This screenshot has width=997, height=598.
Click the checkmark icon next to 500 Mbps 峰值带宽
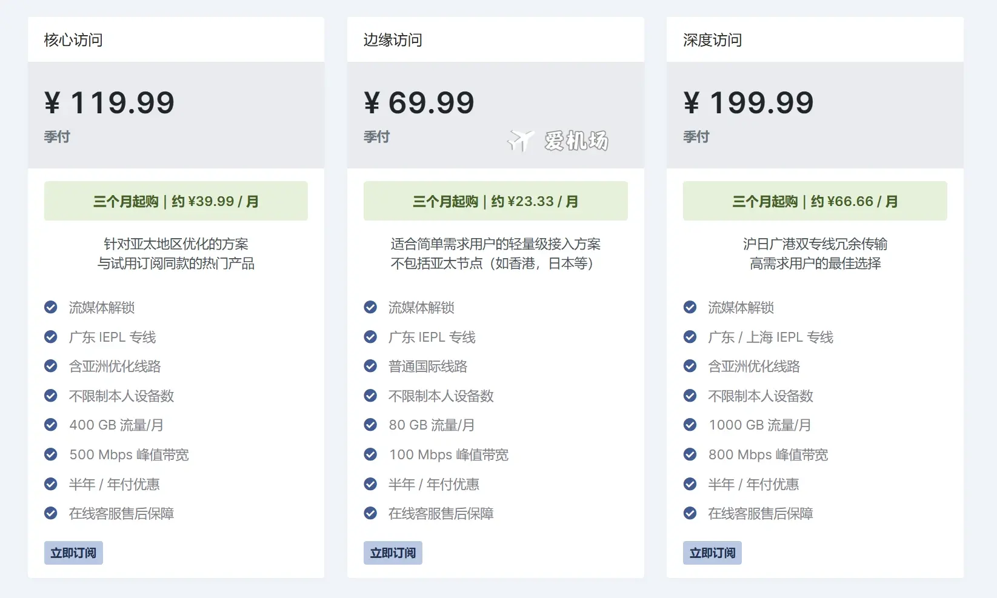click(51, 454)
